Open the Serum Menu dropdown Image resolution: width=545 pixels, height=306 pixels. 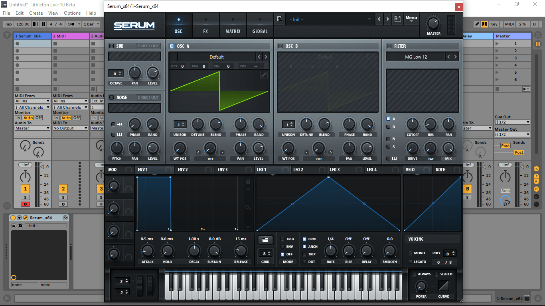pyautogui.click(x=411, y=19)
